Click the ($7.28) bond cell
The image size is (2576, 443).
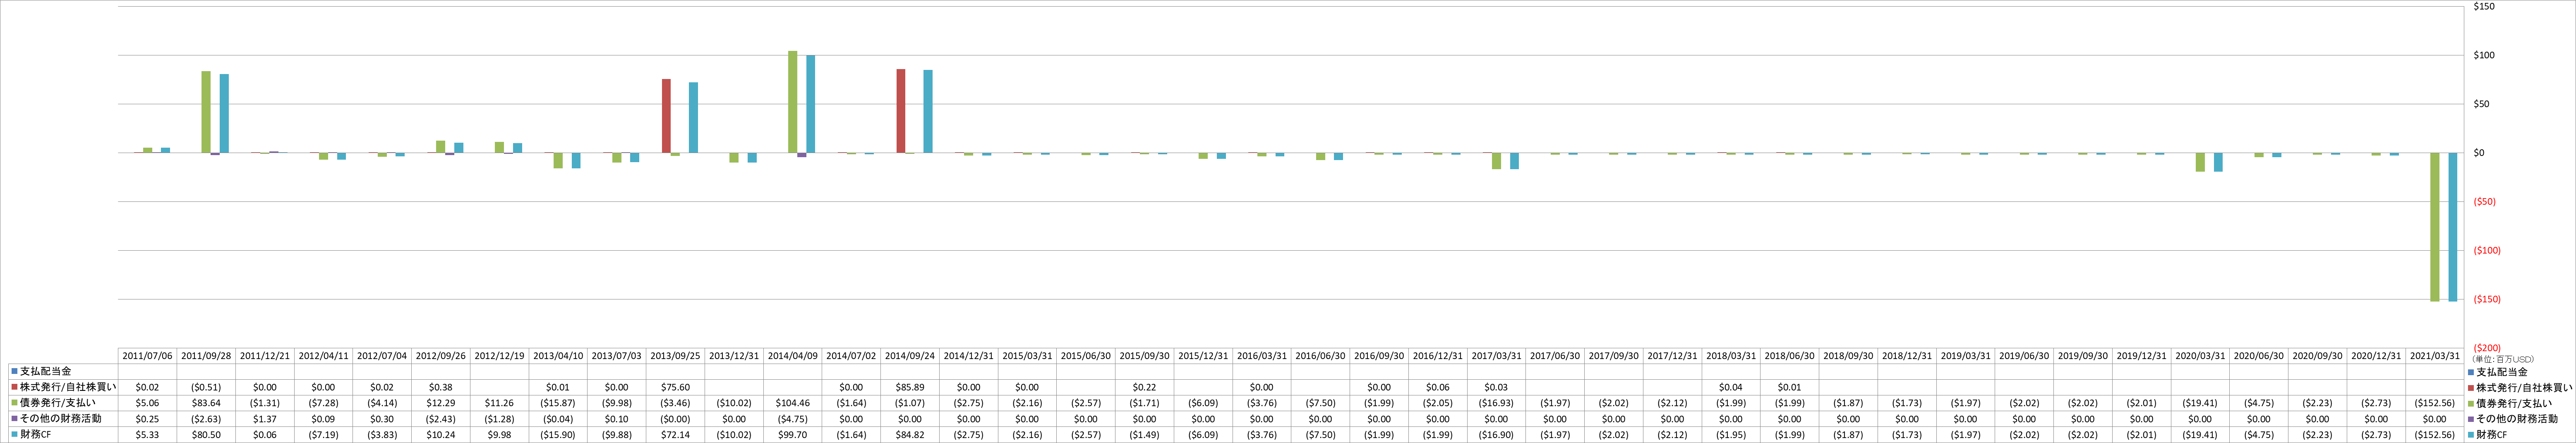[x=323, y=403]
